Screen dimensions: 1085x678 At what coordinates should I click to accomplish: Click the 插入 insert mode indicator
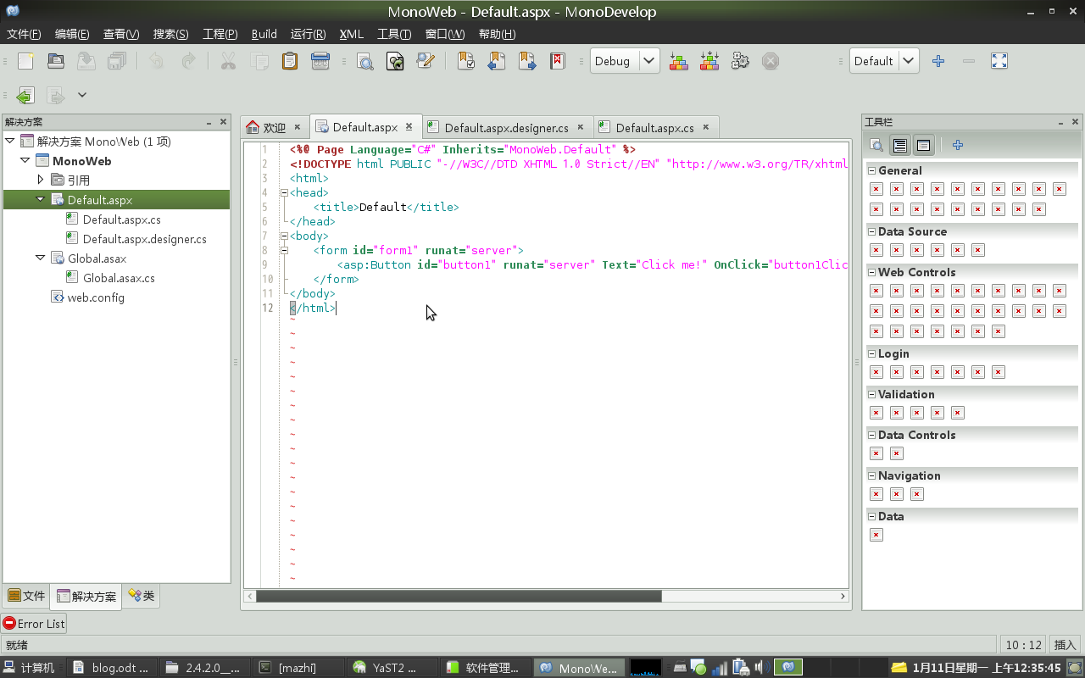[1065, 645]
